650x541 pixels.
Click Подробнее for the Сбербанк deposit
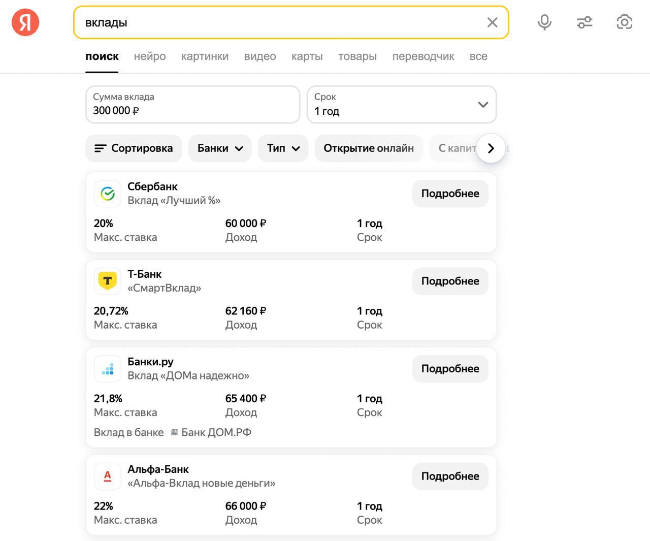[x=450, y=194]
